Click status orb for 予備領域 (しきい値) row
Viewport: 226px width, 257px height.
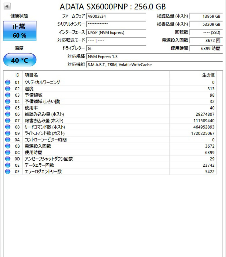pyautogui.click(x=8, y=101)
